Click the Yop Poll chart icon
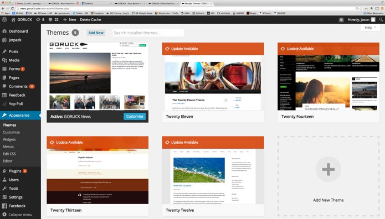The width and height of the screenshot is (385, 219). coord(4,104)
